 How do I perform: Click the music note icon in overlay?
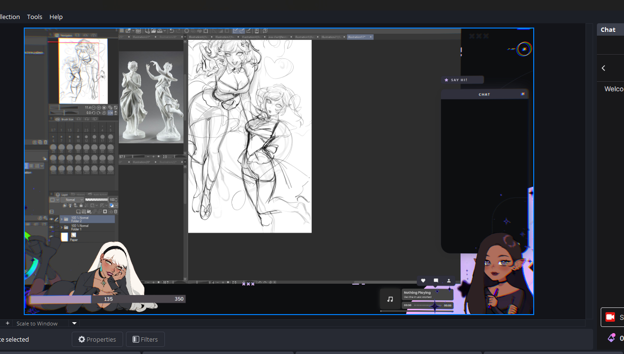point(390,299)
